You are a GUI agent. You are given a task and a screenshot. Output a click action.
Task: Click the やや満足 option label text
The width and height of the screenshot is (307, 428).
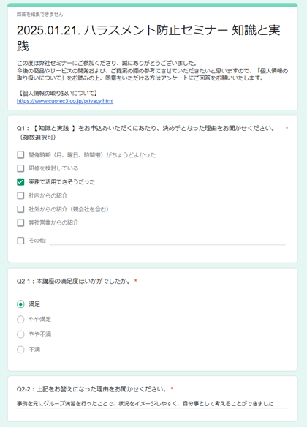[40, 320]
